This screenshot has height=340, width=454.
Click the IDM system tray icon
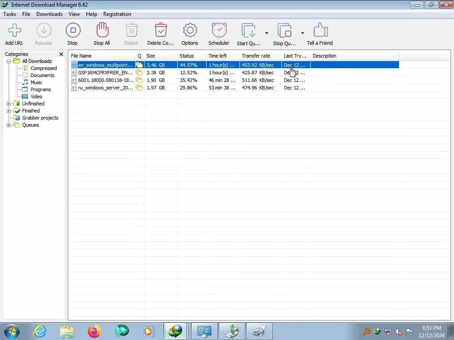[377, 332]
